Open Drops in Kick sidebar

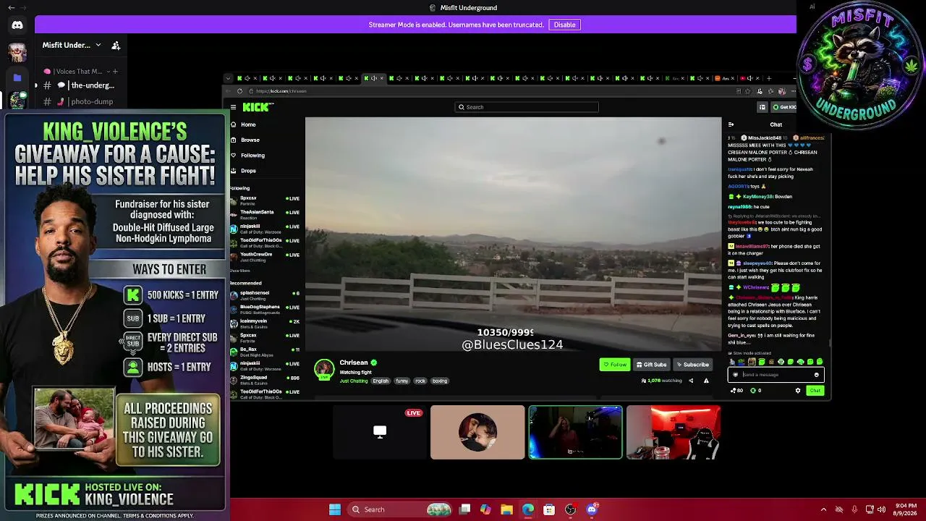tap(248, 171)
